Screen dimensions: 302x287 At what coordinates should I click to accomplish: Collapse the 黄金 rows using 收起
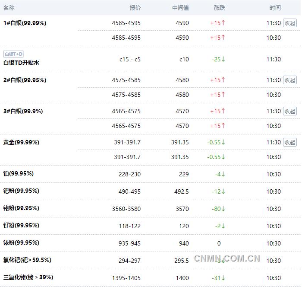[x=290, y=142]
